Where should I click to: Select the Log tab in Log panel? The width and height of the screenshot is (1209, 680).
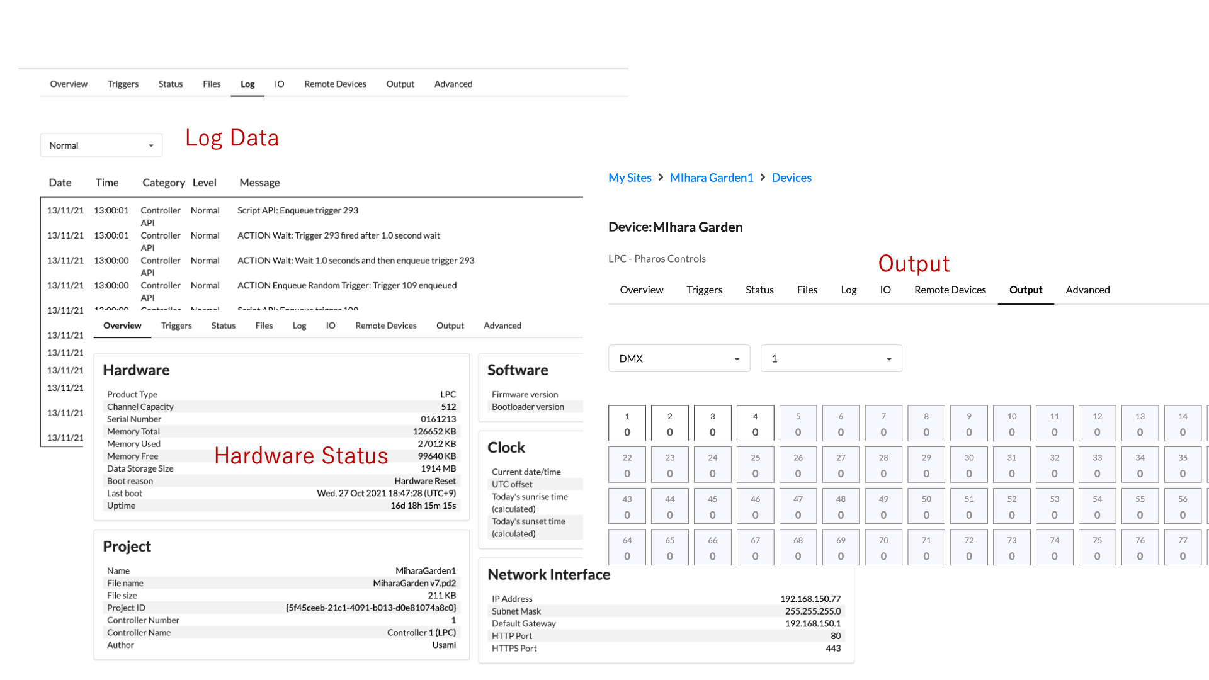247,84
